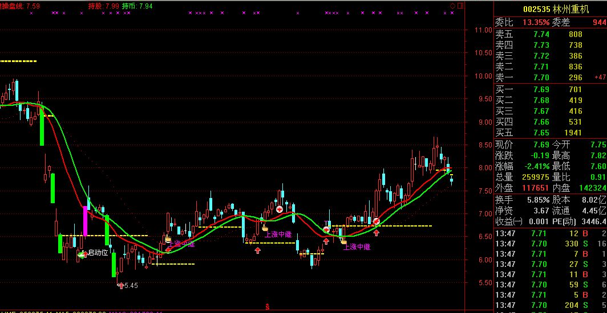Click the 流通 4.45亿 value
The image size is (607, 313).
594,211
